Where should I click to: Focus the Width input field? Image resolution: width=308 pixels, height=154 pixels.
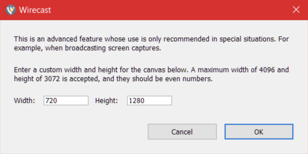click(66, 100)
